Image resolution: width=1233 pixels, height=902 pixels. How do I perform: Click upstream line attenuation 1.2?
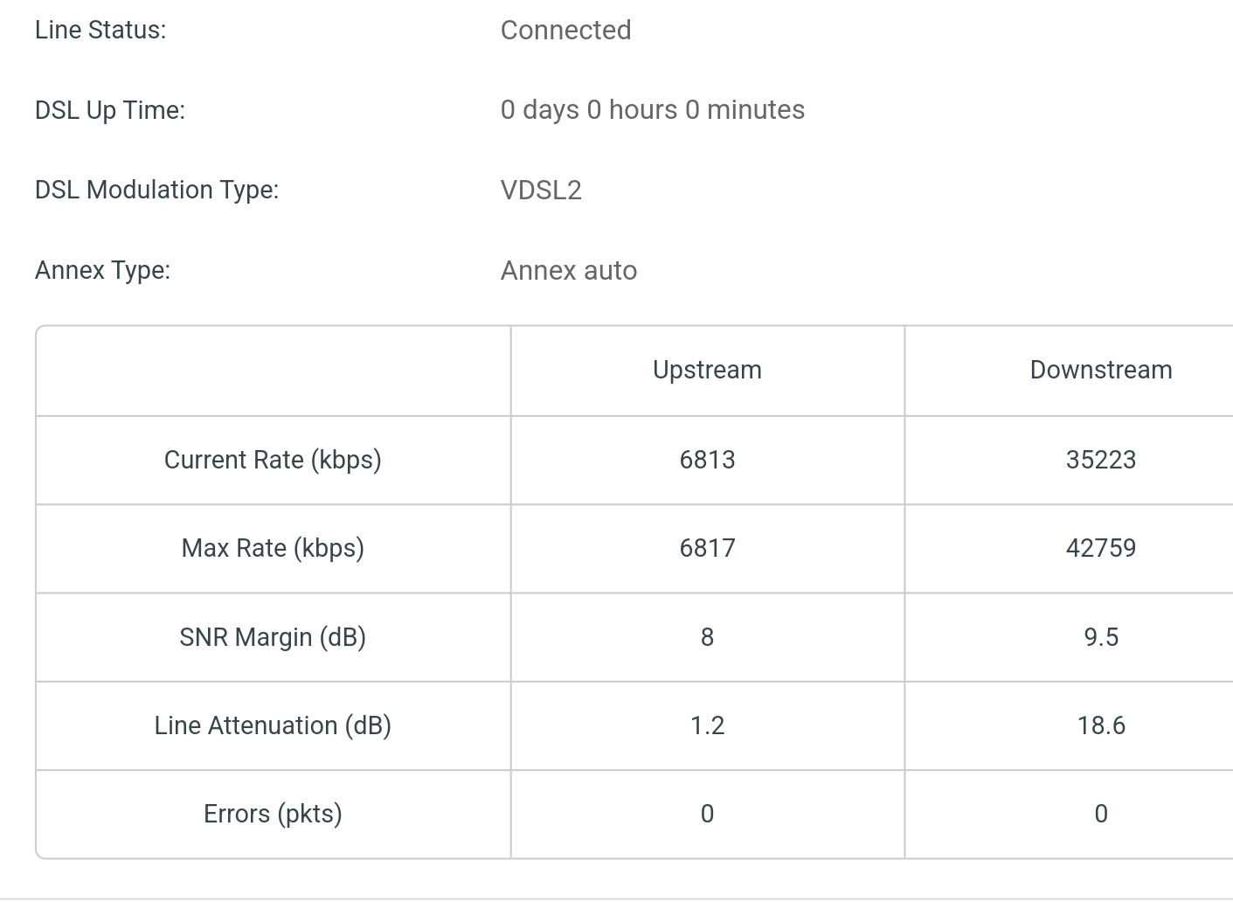[707, 725]
